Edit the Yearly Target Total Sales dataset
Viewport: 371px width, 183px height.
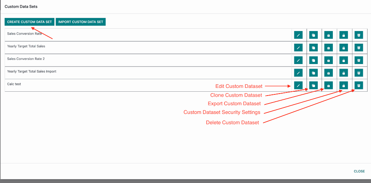[x=298, y=48]
